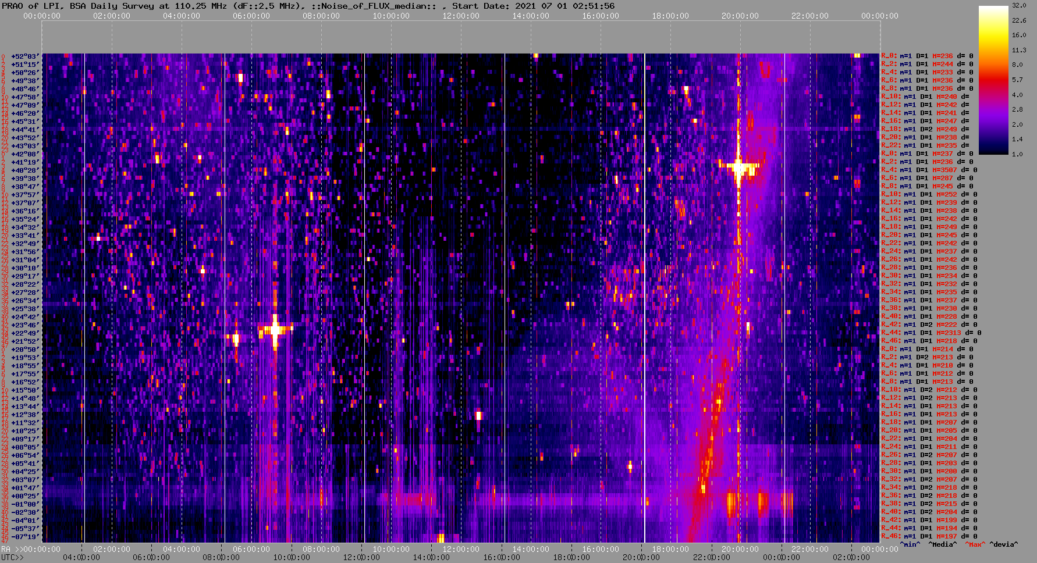Click the ^devia^ legend label
Image resolution: width=1037 pixels, height=563 pixels.
[x=1004, y=544]
